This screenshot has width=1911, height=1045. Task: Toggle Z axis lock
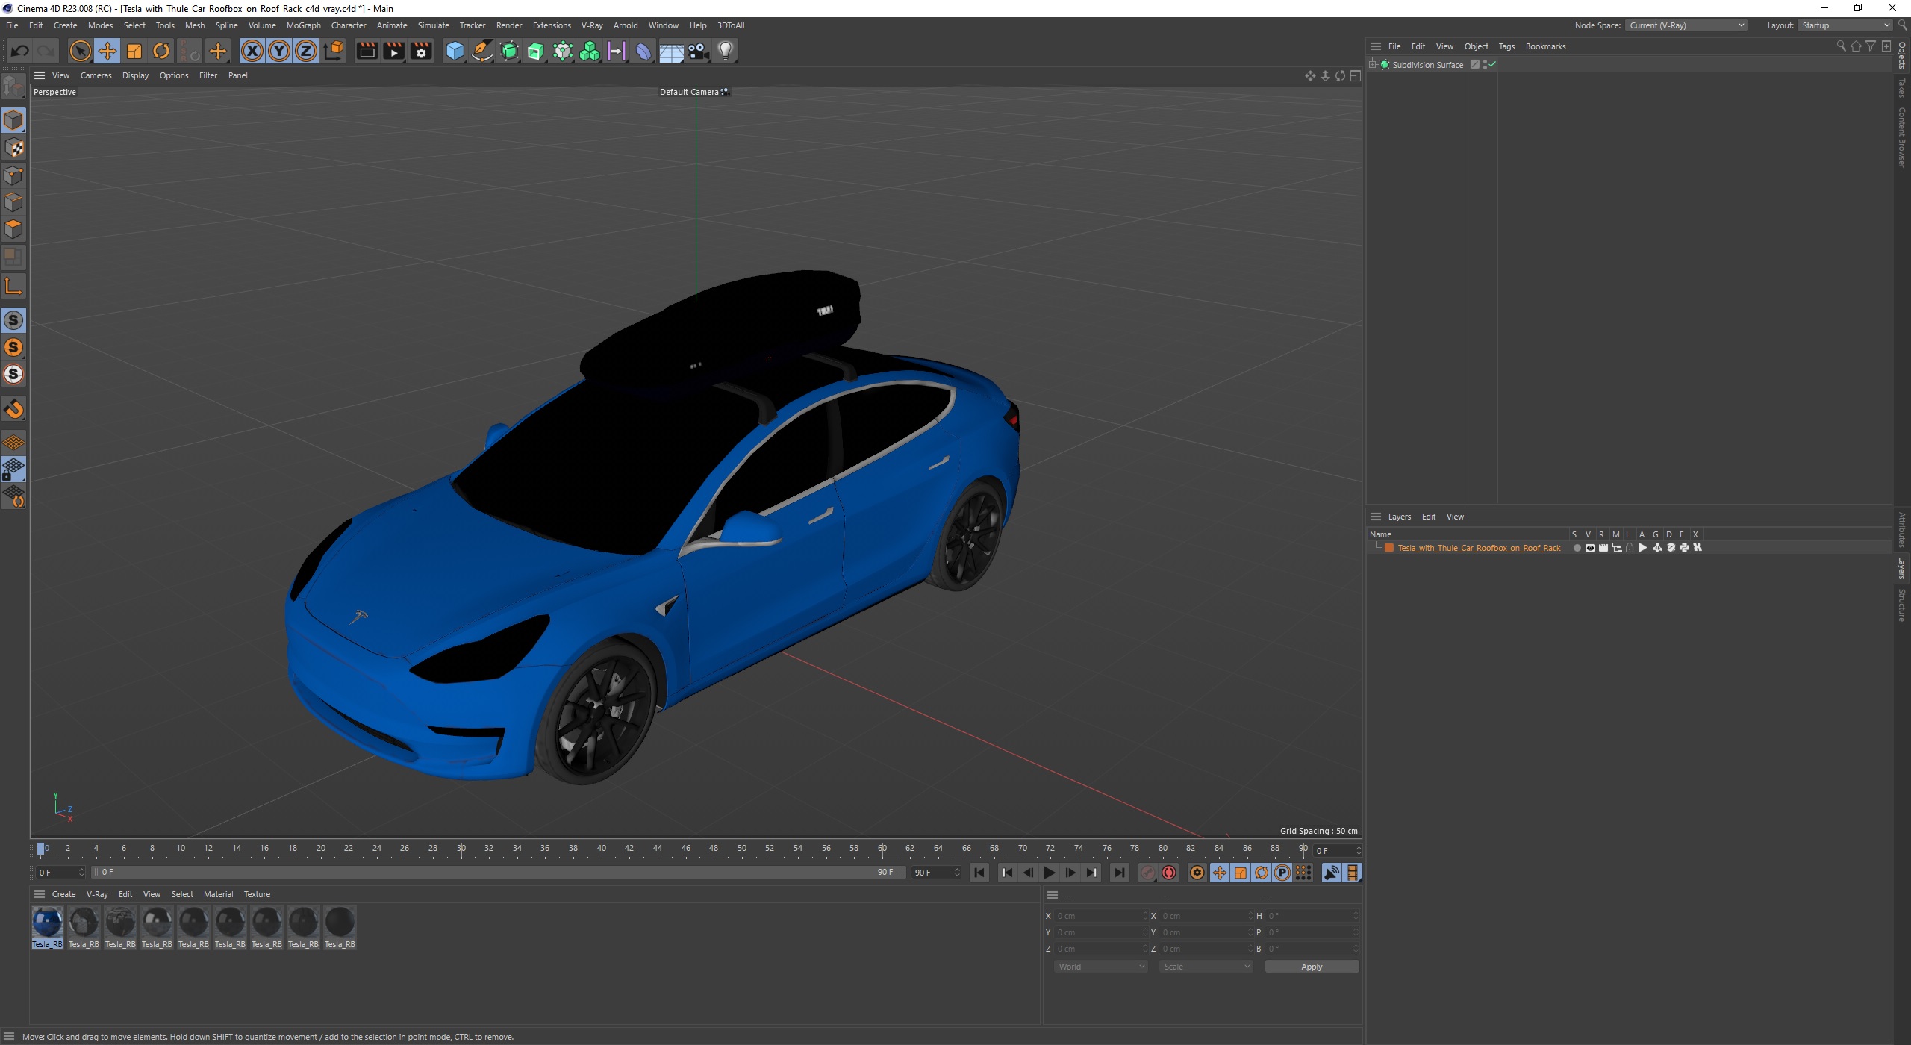(x=305, y=51)
